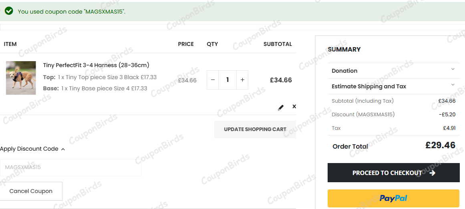This screenshot has height=209, width=465.
Task: Edit the harness item via pencil icon
Action: pos(281,107)
